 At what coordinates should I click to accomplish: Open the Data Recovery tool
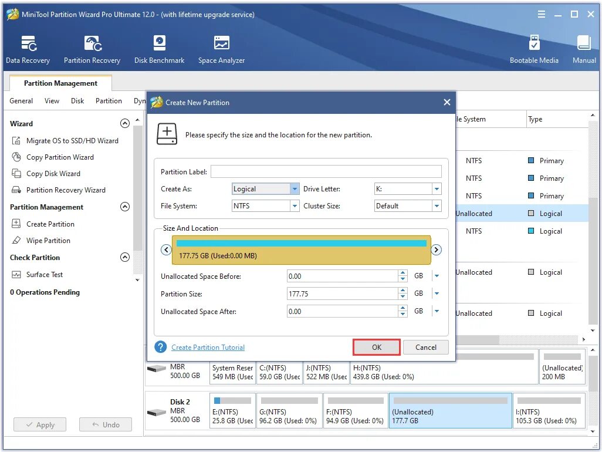28,49
